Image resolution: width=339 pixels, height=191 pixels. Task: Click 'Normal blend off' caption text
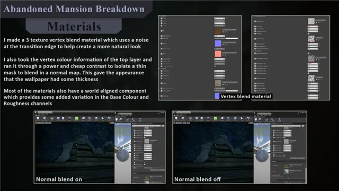click(198, 179)
